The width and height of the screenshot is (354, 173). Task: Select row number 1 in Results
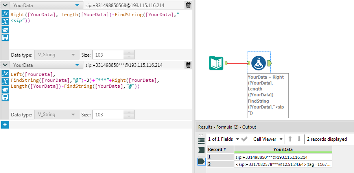[x=220, y=157]
